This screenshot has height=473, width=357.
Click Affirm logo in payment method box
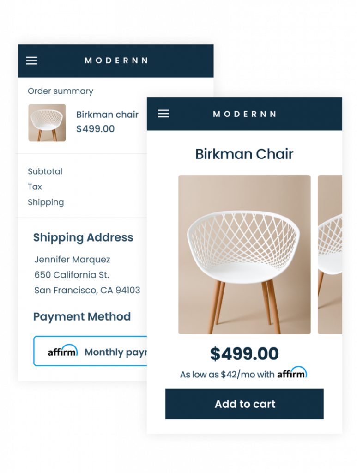click(x=63, y=351)
